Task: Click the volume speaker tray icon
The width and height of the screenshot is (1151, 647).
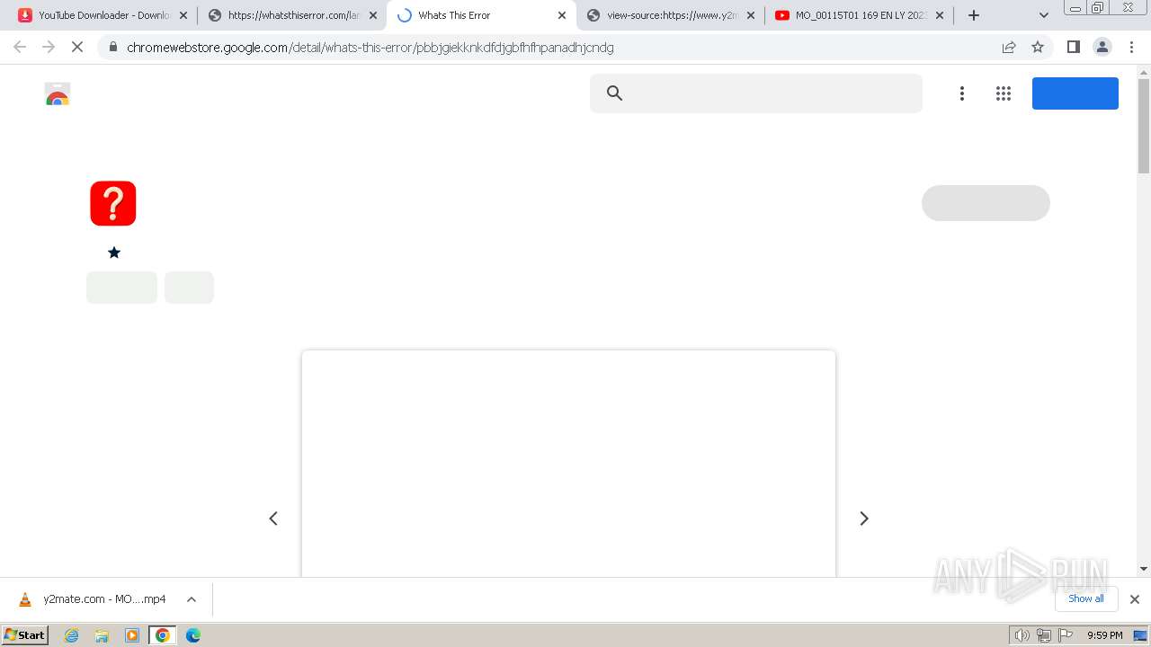Action: (1022, 635)
